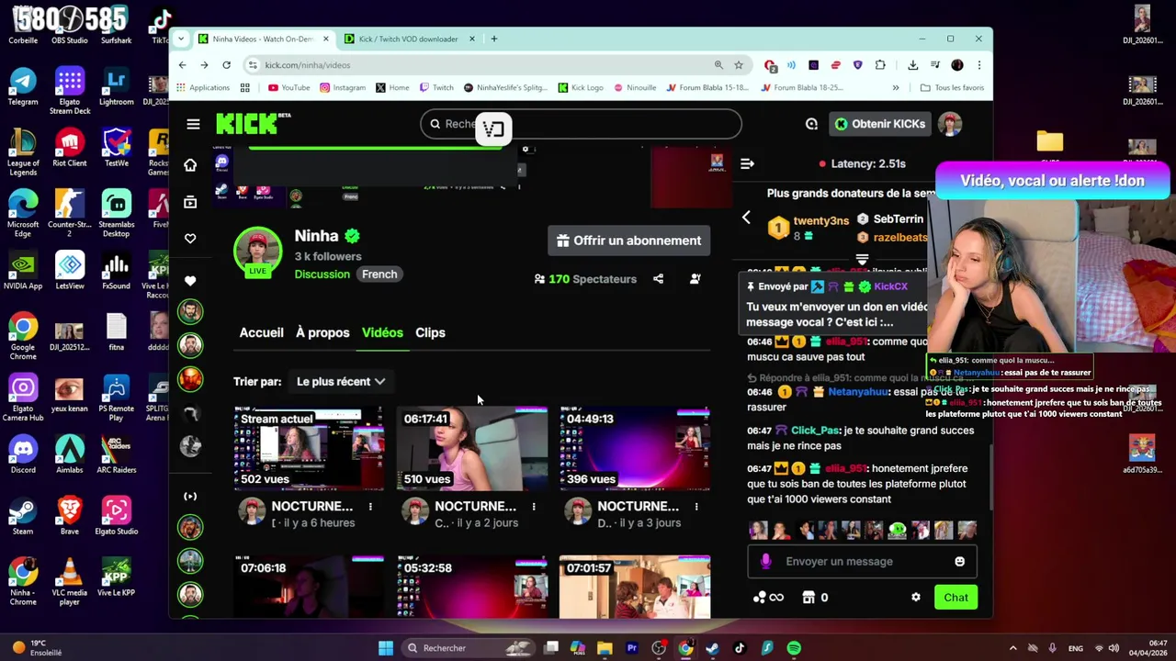Open the 06:17:41 video thumbnail
1176x661 pixels.
click(471, 449)
